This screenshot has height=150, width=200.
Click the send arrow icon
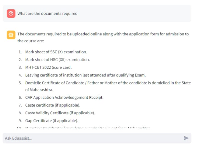click(x=186, y=138)
